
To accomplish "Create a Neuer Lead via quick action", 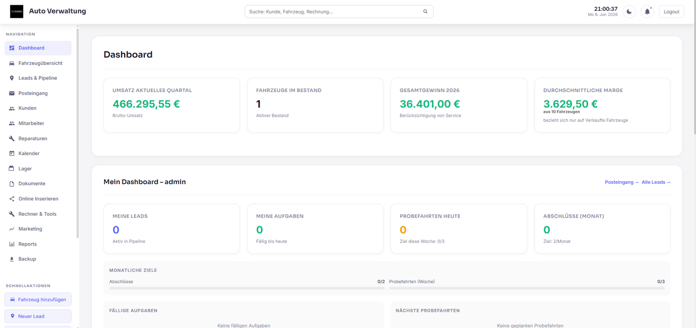I will (38, 316).
